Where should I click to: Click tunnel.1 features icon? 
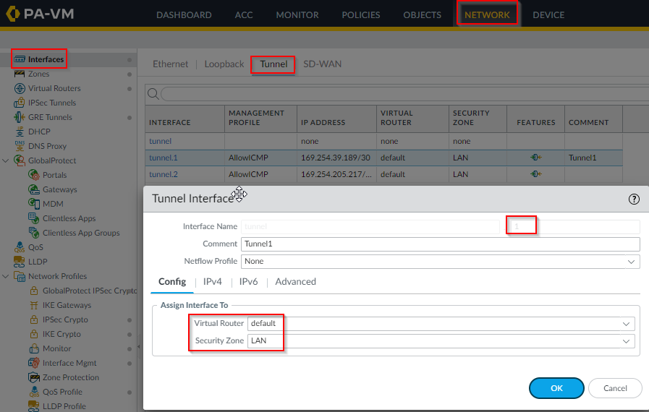click(x=536, y=158)
